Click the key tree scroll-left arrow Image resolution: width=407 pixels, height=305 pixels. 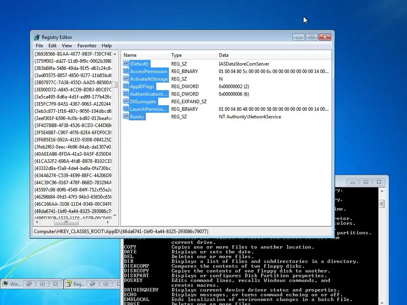37,222
